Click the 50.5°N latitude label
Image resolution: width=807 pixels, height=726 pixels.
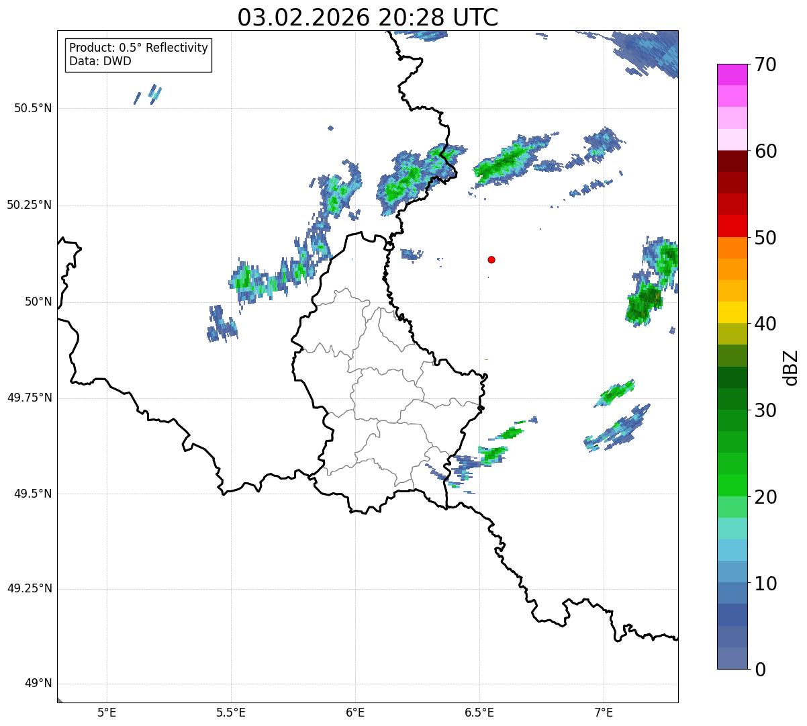point(33,108)
